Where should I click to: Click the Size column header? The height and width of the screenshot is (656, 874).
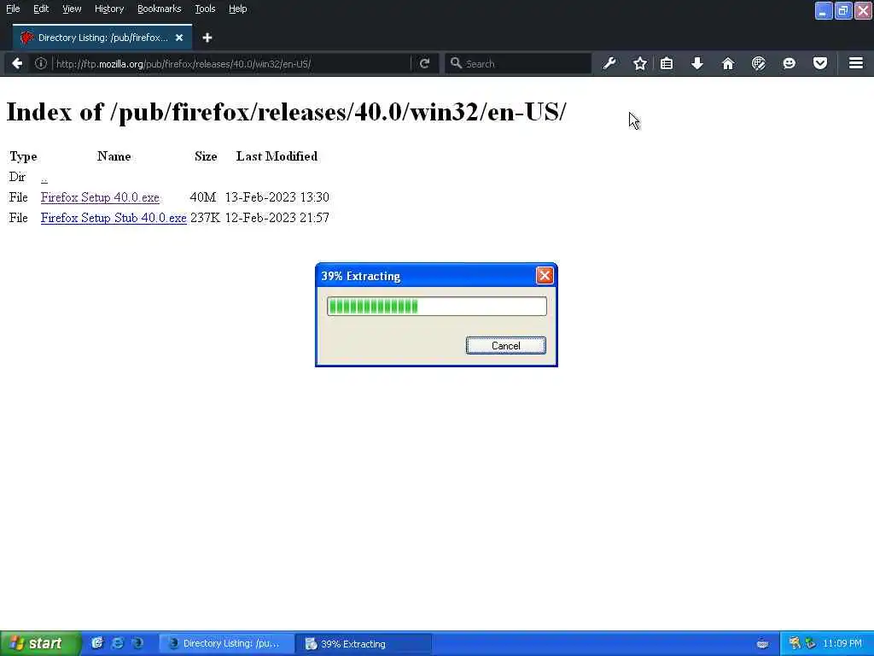click(x=206, y=156)
